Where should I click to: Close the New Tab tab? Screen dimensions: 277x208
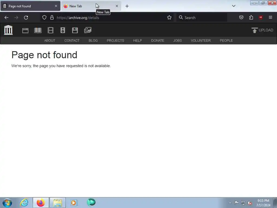pyautogui.click(x=117, y=6)
